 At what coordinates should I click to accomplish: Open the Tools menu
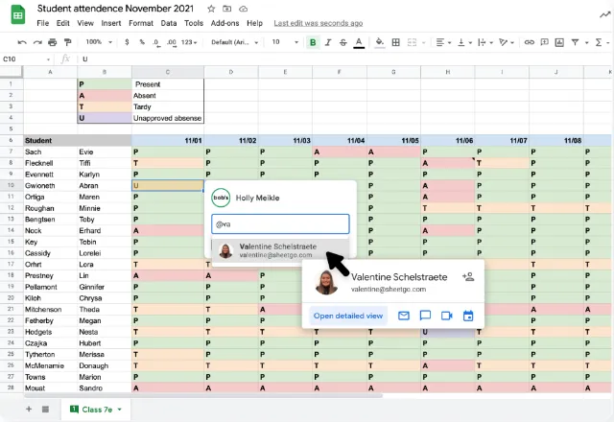click(x=194, y=23)
